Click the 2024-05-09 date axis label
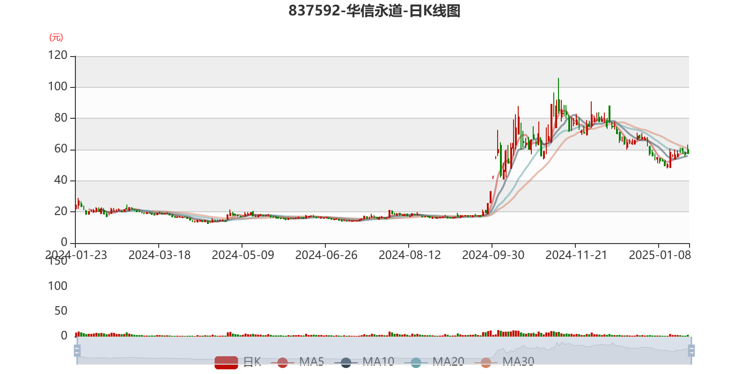The image size is (749, 374). click(243, 255)
